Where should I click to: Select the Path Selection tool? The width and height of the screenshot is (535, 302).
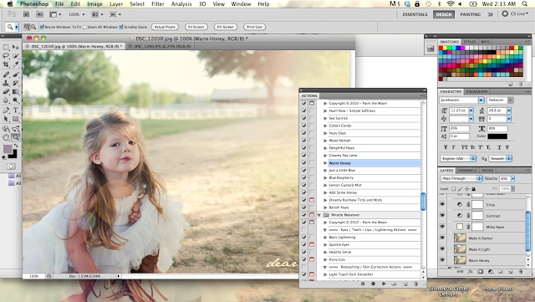tap(6, 119)
